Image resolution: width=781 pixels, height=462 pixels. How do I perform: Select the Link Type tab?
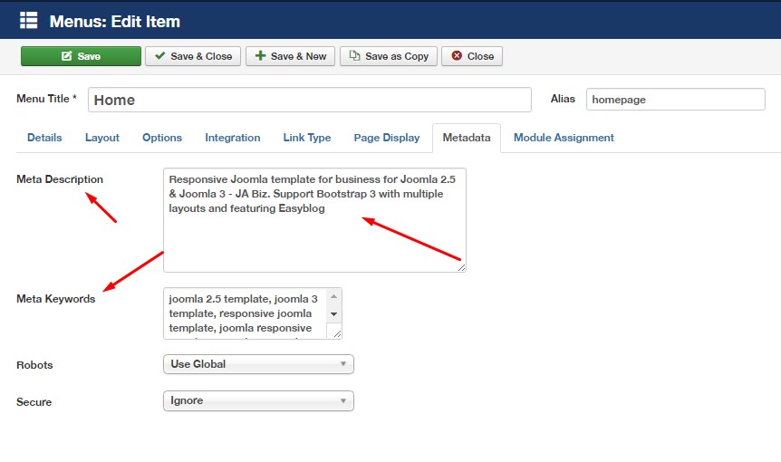307,138
